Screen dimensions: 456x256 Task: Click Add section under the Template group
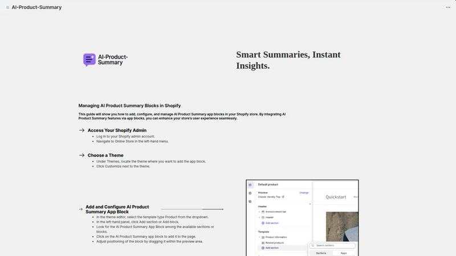pyautogui.click(x=272, y=248)
